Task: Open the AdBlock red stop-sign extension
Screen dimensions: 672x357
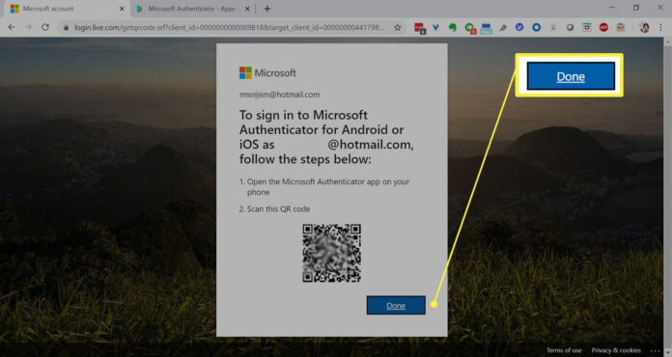Action: pos(603,27)
